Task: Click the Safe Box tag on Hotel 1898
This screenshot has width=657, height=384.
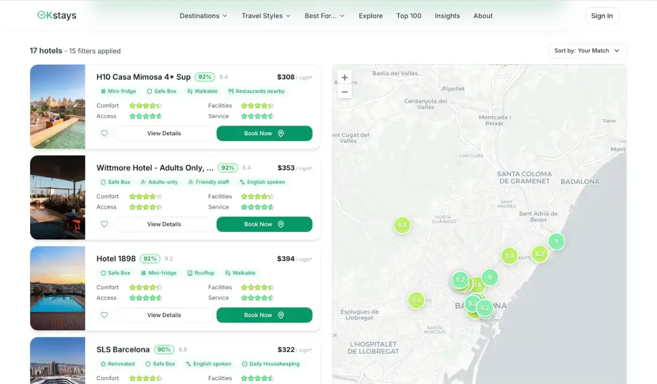Action: (x=115, y=273)
